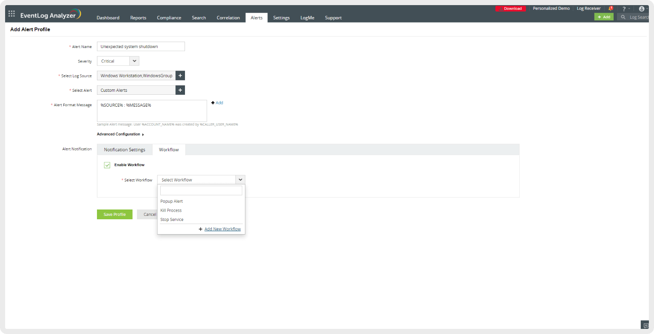This screenshot has height=334, width=654.
Task: Choose Stop Service from the workflow list
Action: [172, 220]
